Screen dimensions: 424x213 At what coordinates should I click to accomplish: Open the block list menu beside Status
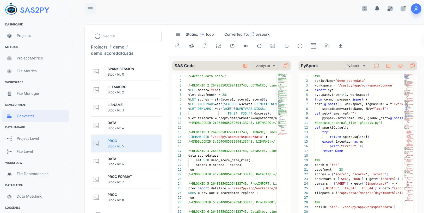tap(178, 35)
